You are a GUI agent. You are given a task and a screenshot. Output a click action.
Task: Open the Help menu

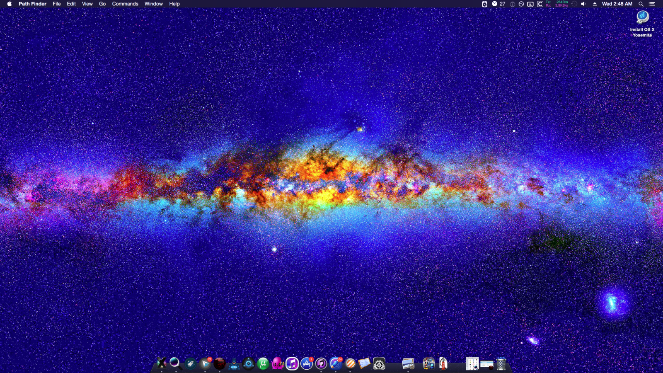174,4
